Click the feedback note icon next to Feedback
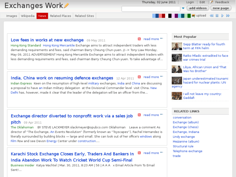The width and height of the screenshot is (236, 177). pyautogui.click(x=211, y=2)
